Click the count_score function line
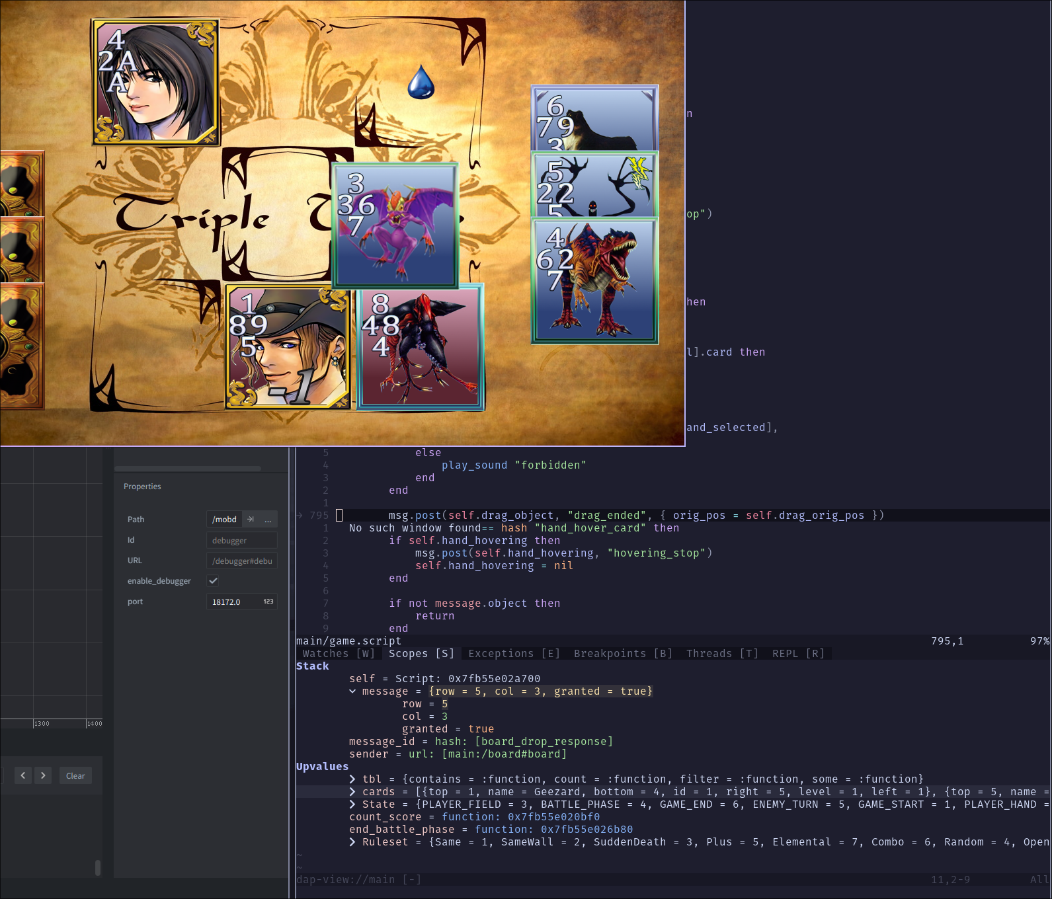 click(x=474, y=817)
